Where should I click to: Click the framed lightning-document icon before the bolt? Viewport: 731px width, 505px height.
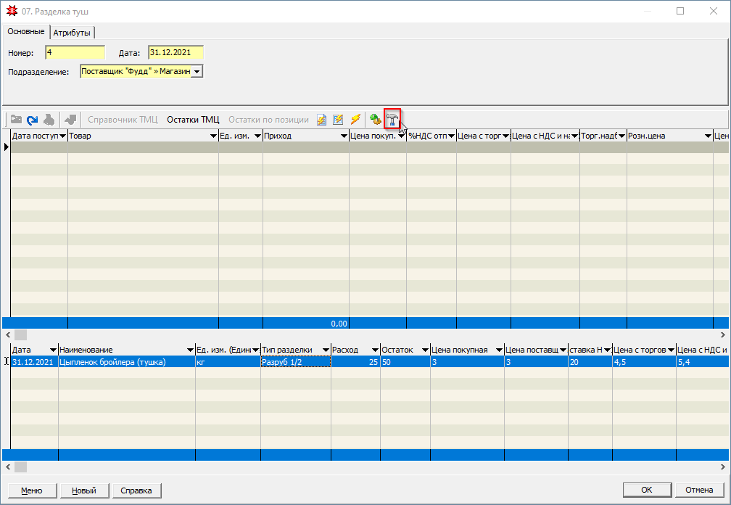click(338, 120)
